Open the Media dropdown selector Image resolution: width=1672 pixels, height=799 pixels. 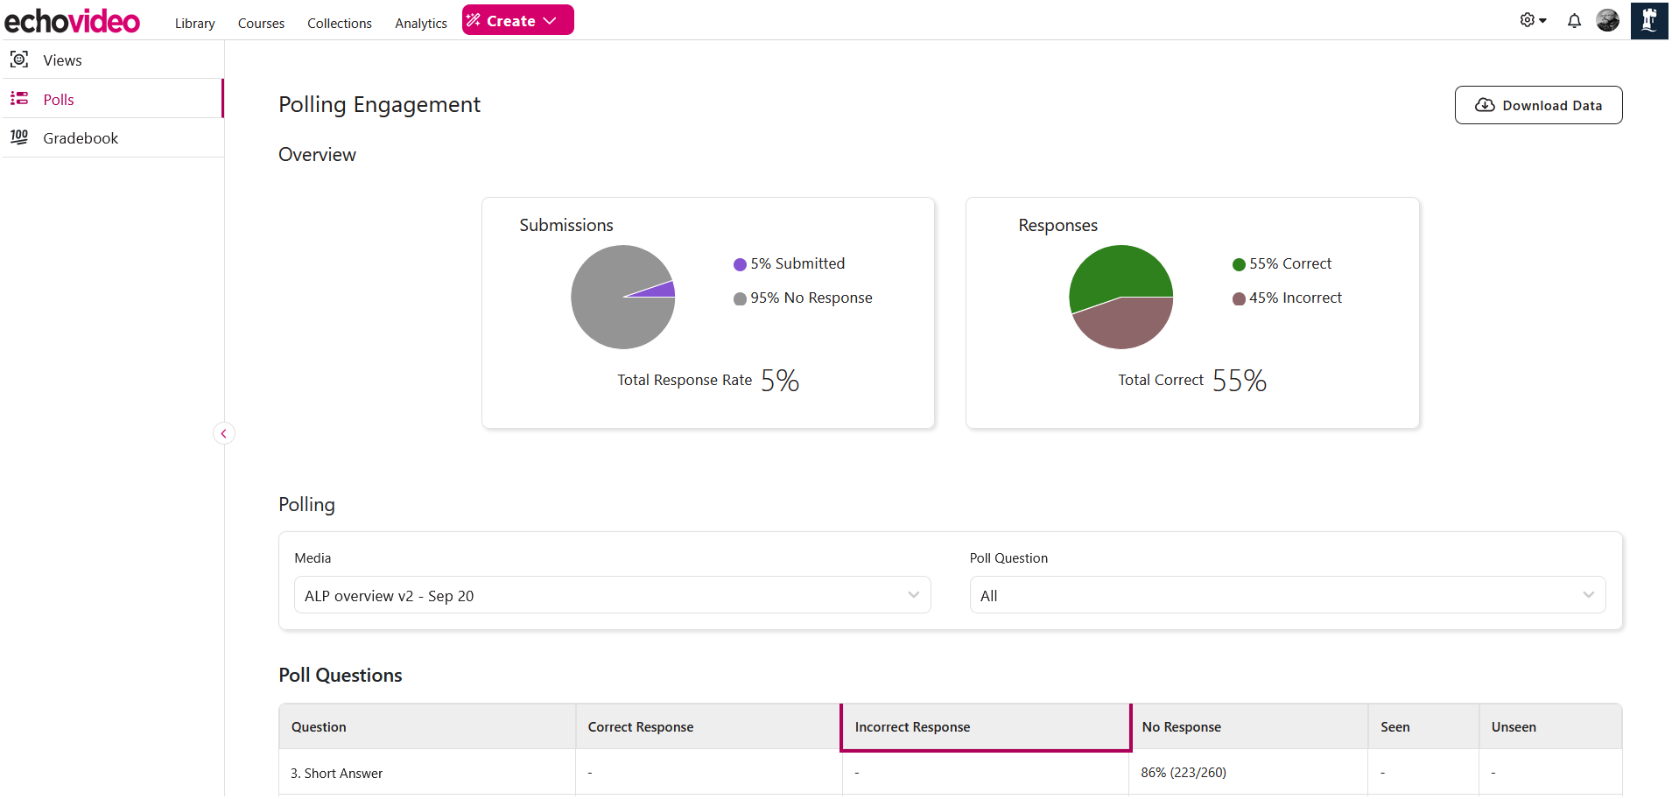pos(612,595)
